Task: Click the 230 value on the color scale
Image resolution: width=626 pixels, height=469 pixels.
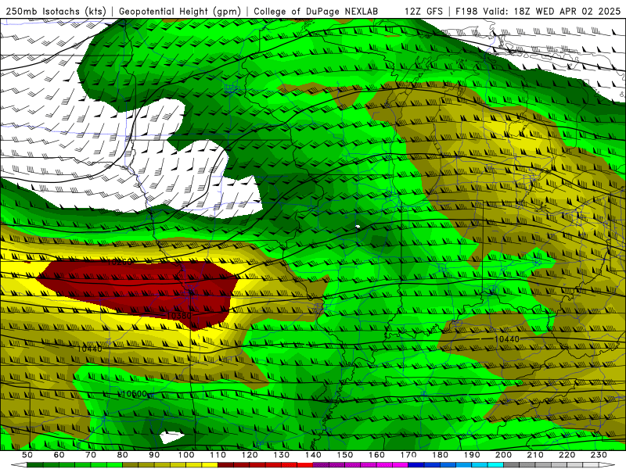Action: click(x=599, y=455)
